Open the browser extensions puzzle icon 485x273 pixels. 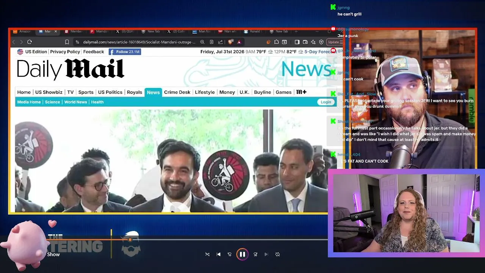tap(277, 42)
